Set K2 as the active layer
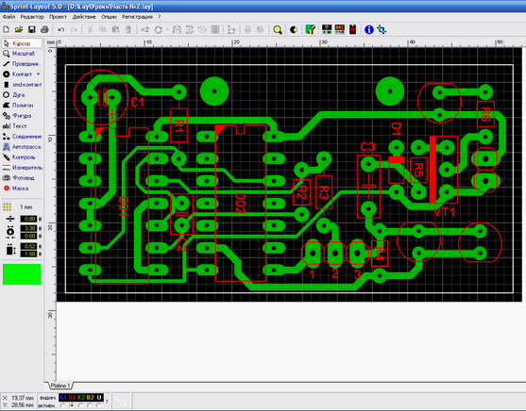The width and height of the screenshot is (526, 411). 80,405
